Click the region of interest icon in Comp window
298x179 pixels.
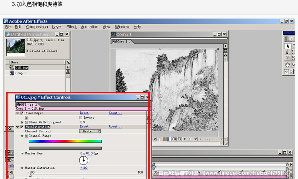[x=174, y=139]
